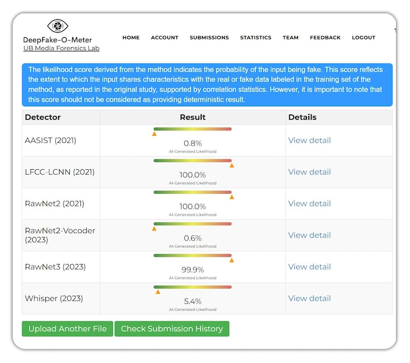Screen dimensions: 410x363
Task: Click the orange marker on LFCC-LCNN's likelihood bar
Action: pyautogui.click(x=231, y=165)
